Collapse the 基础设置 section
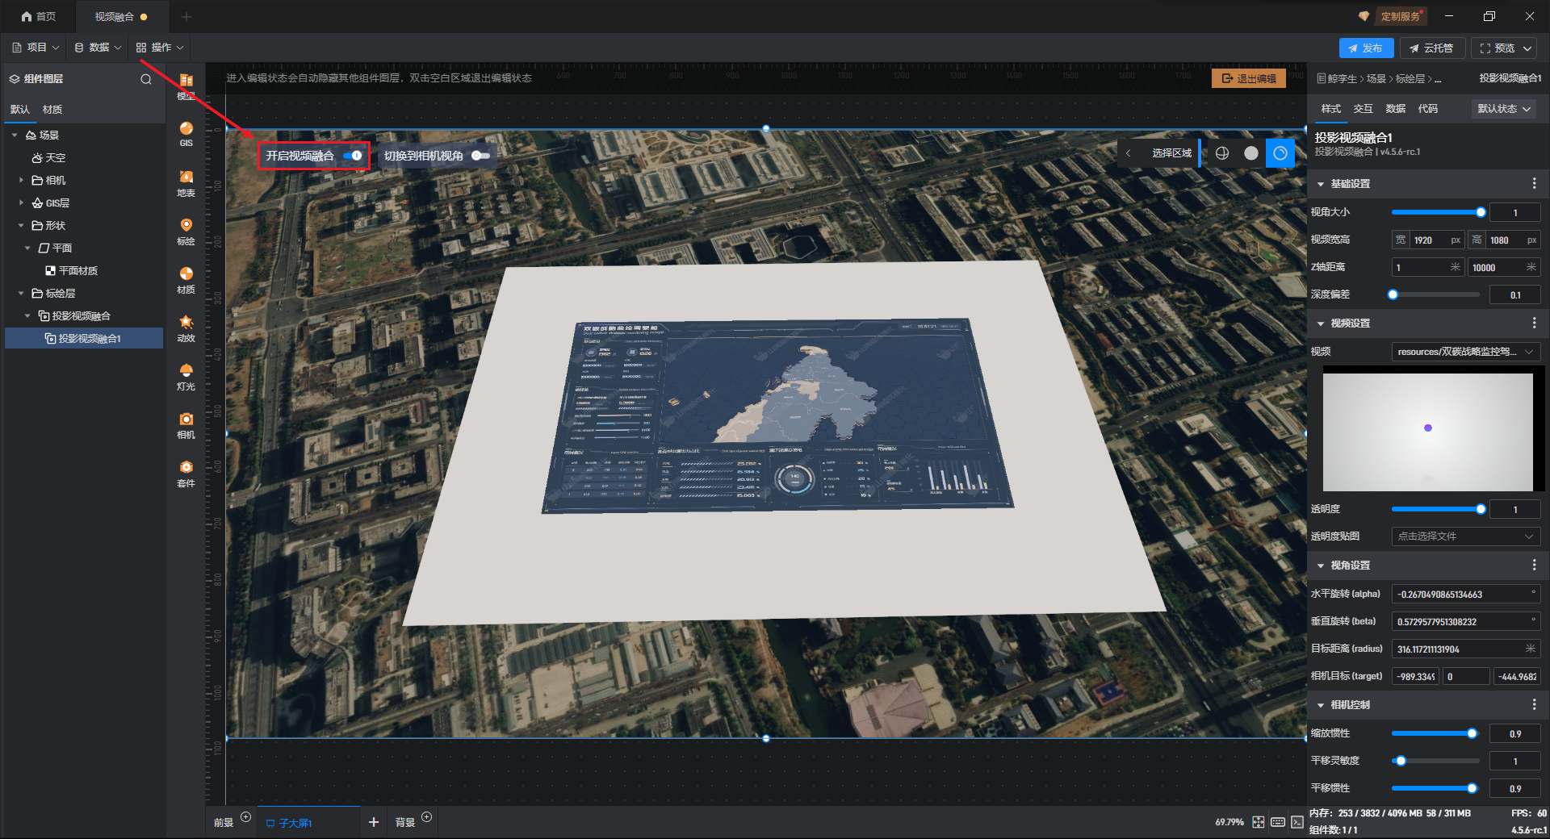This screenshot has height=839, width=1550. coord(1321,184)
